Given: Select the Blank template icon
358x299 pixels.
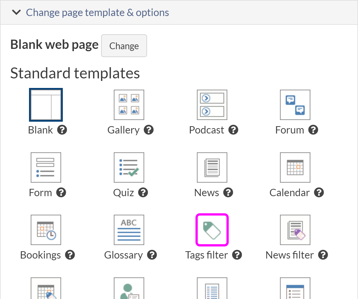Looking at the screenshot, I should click(46, 105).
